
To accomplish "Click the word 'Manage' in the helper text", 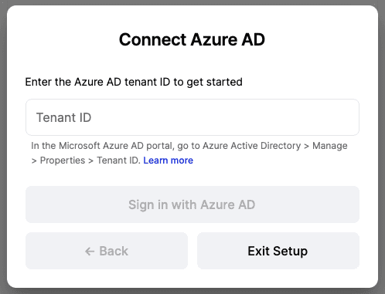I will [x=330, y=146].
